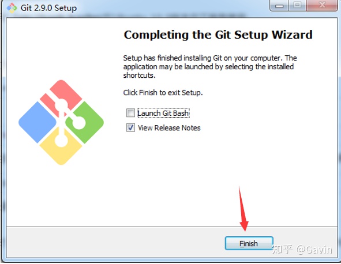341x264 pixels.
Task: Click the top branch node in the red tile
Action: [x=61, y=105]
